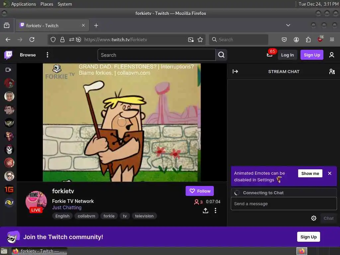The width and height of the screenshot is (340, 255).
Task: Open the Extensions puzzle icon
Action: pos(308,40)
